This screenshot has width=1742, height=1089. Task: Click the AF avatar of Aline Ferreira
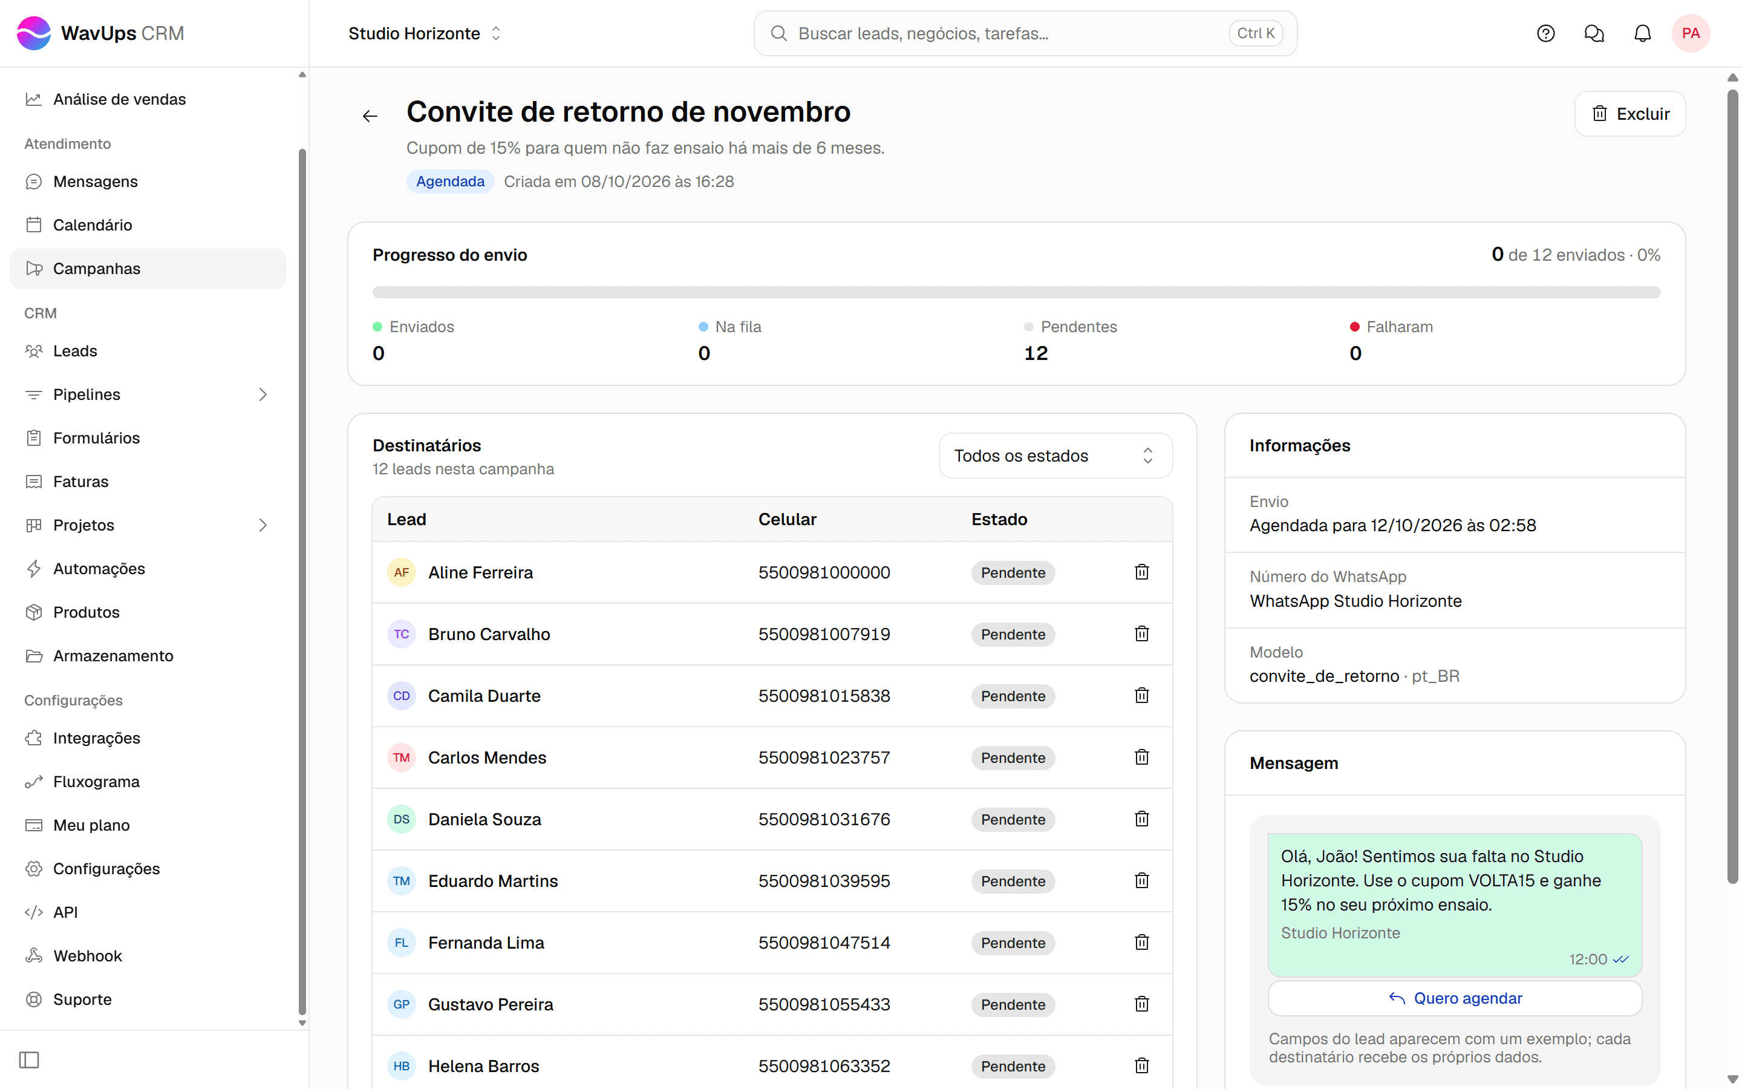tap(402, 572)
